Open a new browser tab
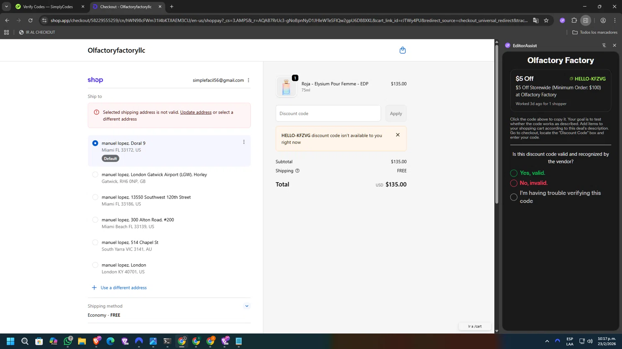The width and height of the screenshot is (622, 349). 172,7
